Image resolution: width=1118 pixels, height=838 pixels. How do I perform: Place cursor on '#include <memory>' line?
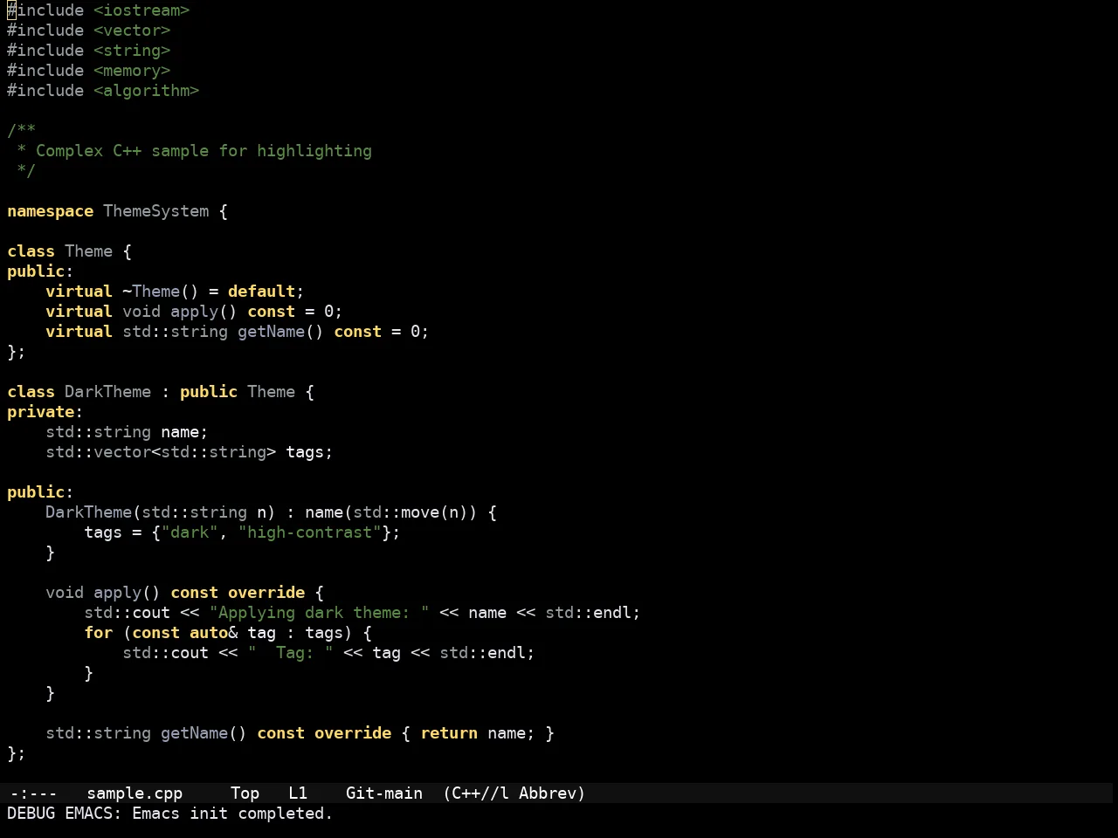coord(89,71)
